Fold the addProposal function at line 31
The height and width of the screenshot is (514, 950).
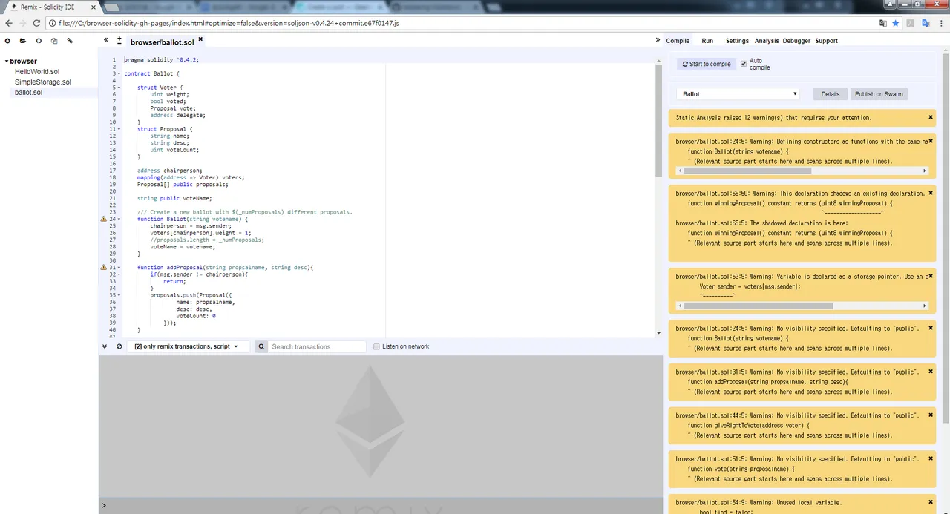(x=119, y=268)
